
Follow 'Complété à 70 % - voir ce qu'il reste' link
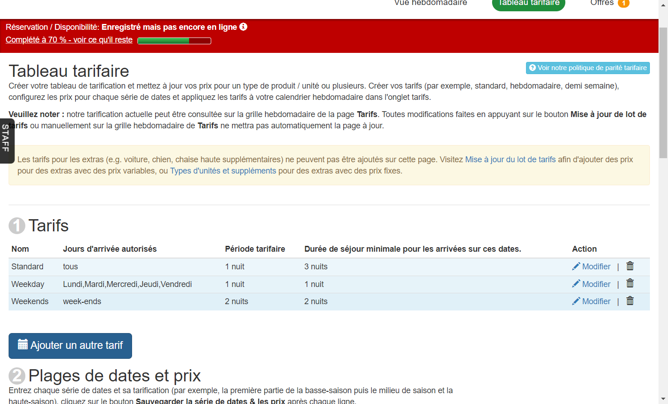point(69,40)
